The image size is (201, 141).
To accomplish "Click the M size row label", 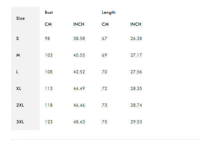I will pos(18,55).
